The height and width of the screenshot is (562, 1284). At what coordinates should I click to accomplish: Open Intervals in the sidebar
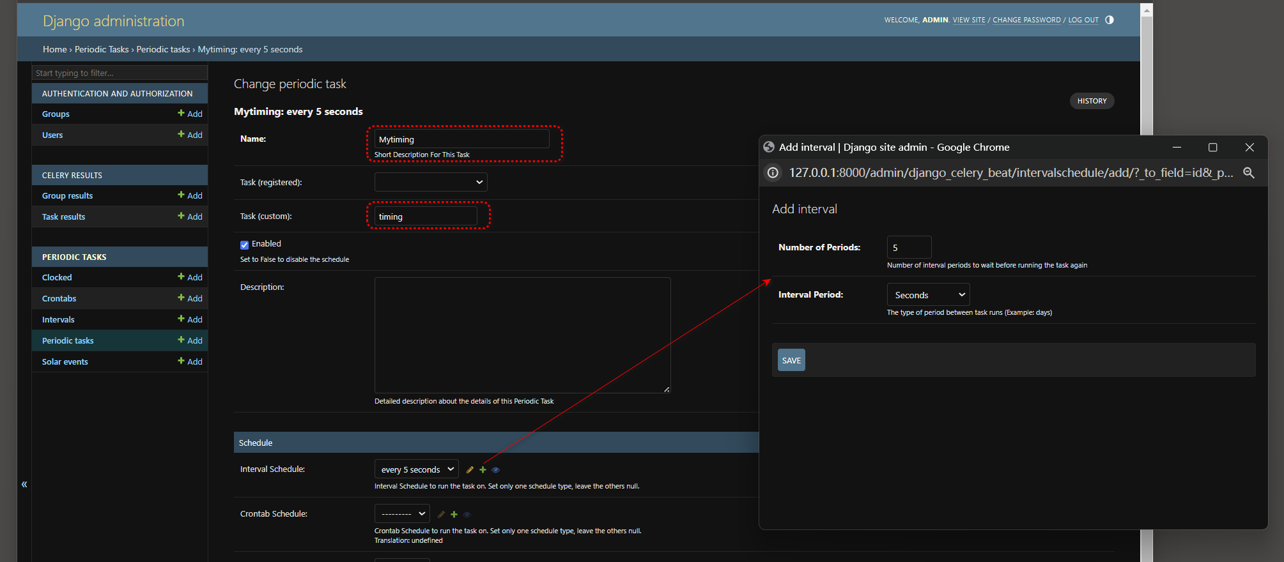[x=58, y=319]
